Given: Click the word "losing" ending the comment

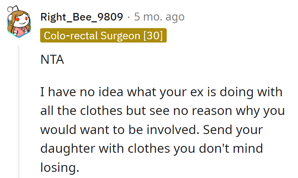Looking at the screenshot, I should point(57,167).
